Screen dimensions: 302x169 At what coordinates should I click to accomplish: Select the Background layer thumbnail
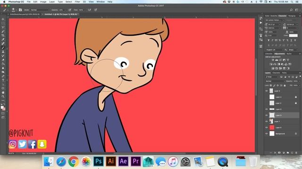(272, 133)
